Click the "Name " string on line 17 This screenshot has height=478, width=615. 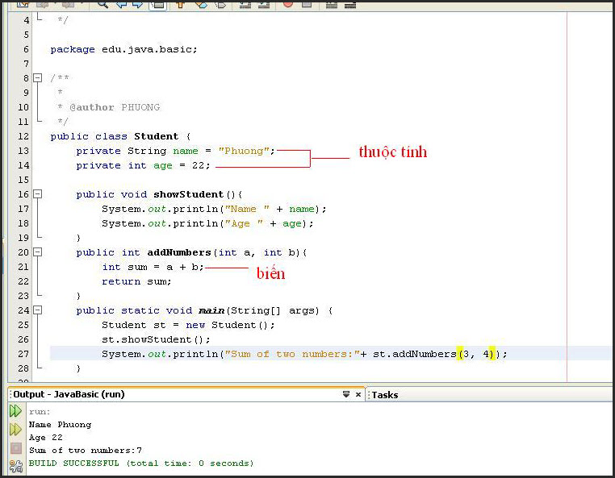pyautogui.click(x=247, y=209)
